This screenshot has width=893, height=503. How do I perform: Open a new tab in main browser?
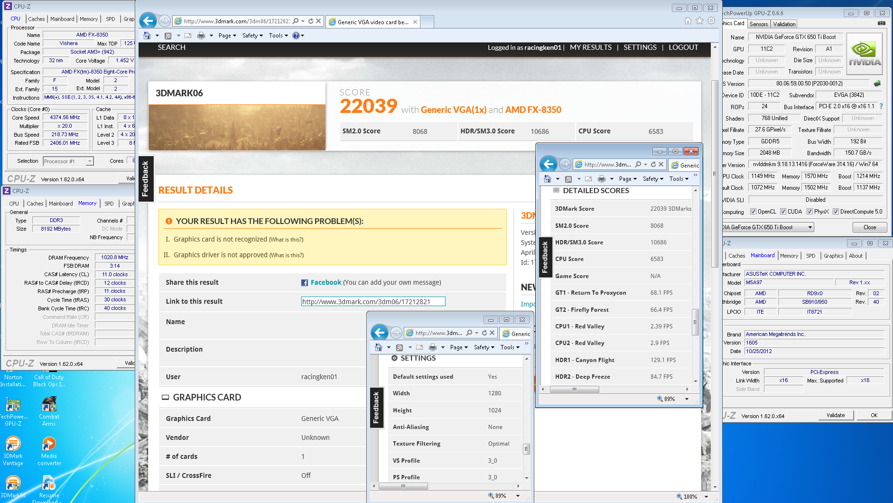427,22
